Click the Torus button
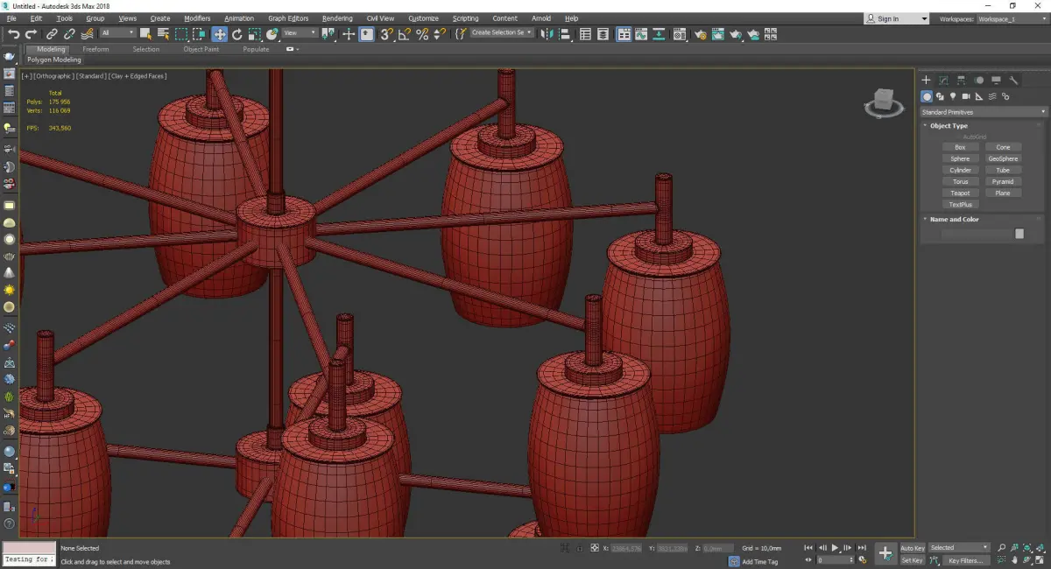 click(961, 182)
